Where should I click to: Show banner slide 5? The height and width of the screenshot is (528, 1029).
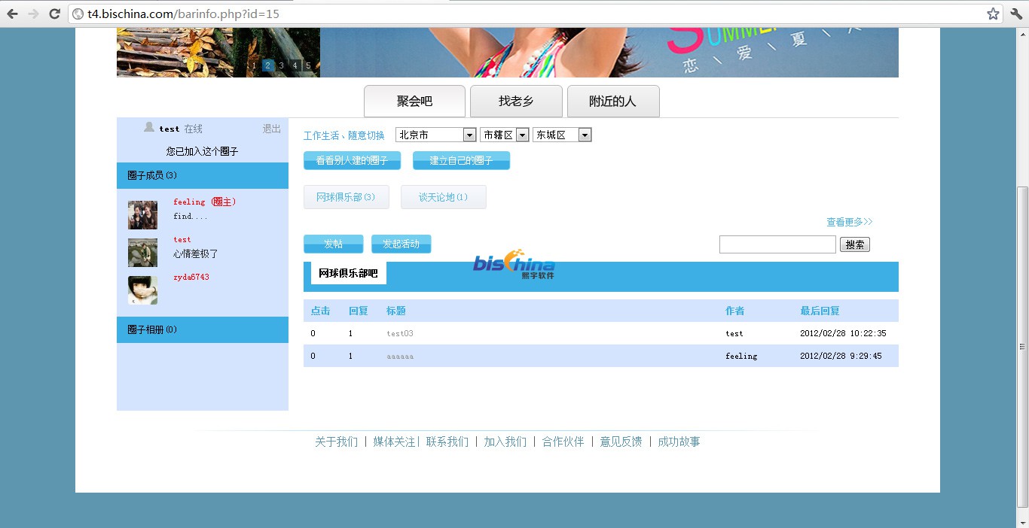(308, 65)
